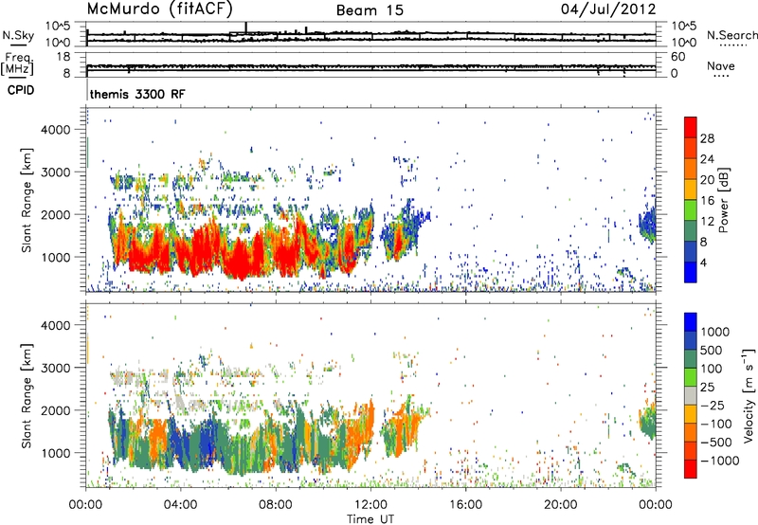Image resolution: width=758 pixels, height=525 pixels.
Task: Click the 2000 tick on power panel axis
Action: coord(55,214)
